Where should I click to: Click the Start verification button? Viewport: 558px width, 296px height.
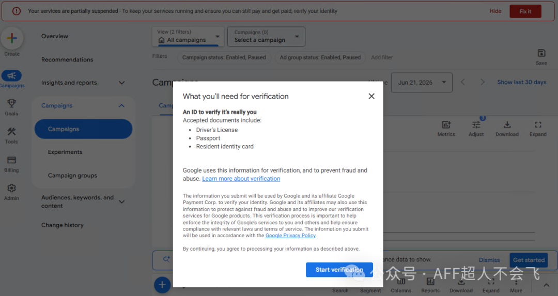point(339,270)
